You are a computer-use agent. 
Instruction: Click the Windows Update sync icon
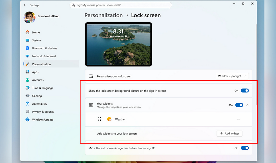(x=28, y=120)
